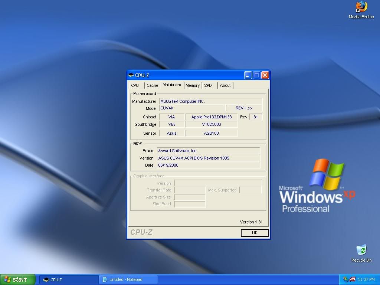Switch to Untitled - Notepad in taskbar
This screenshot has height=285, width=380.
click(128, 279)
